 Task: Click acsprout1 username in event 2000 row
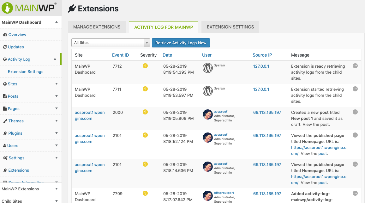(221, 111)
